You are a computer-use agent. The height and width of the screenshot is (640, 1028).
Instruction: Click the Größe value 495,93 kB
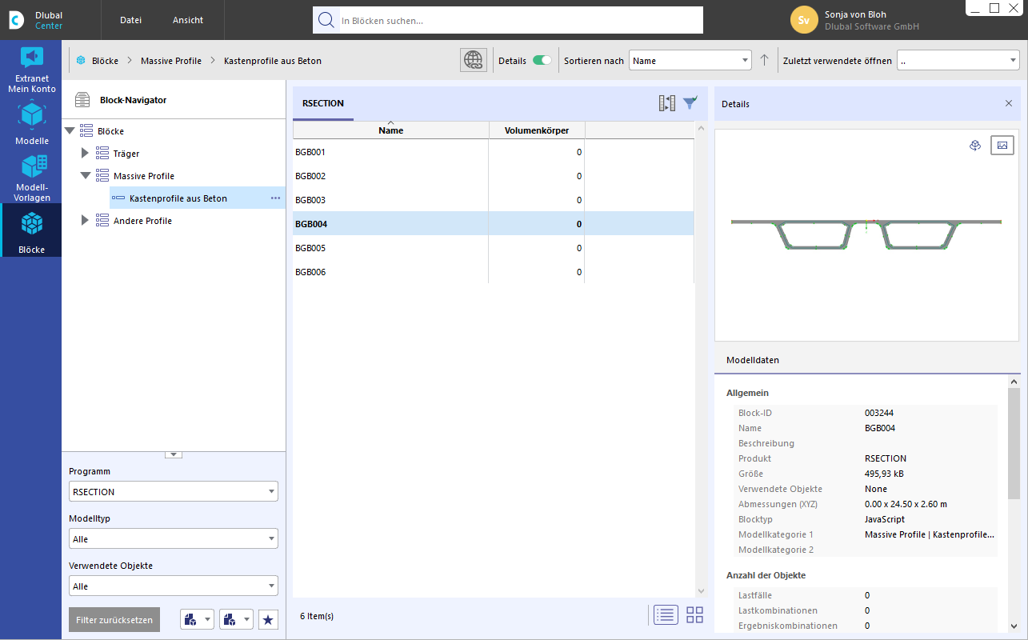[x=884, y=474]
